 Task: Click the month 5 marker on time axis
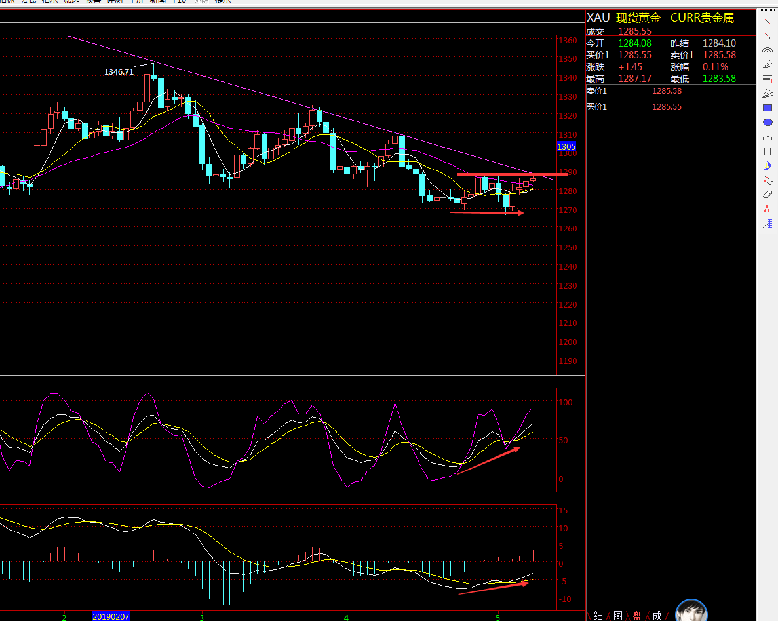point(497,618)
